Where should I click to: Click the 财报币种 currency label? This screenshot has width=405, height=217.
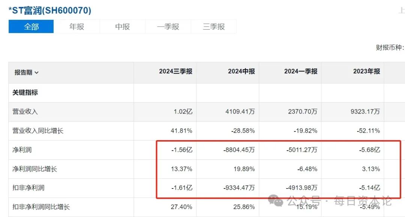390,48
